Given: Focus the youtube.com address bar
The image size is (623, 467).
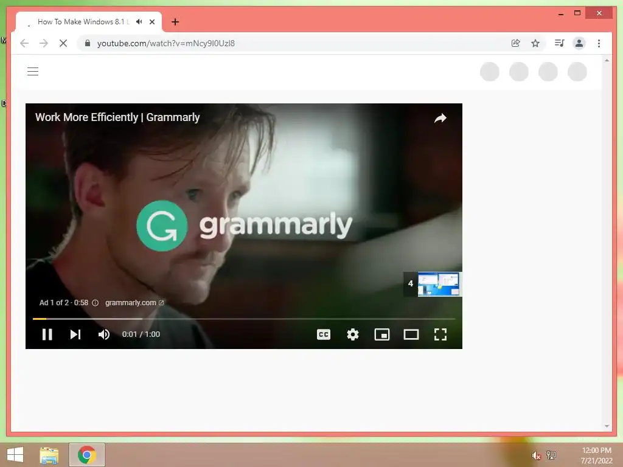Looking at the screenshot, I should 294,43.
